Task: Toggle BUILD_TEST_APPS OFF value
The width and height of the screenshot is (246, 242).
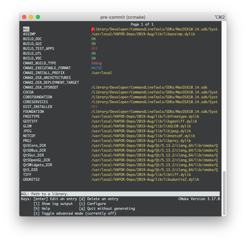Action: pos(94,49)
